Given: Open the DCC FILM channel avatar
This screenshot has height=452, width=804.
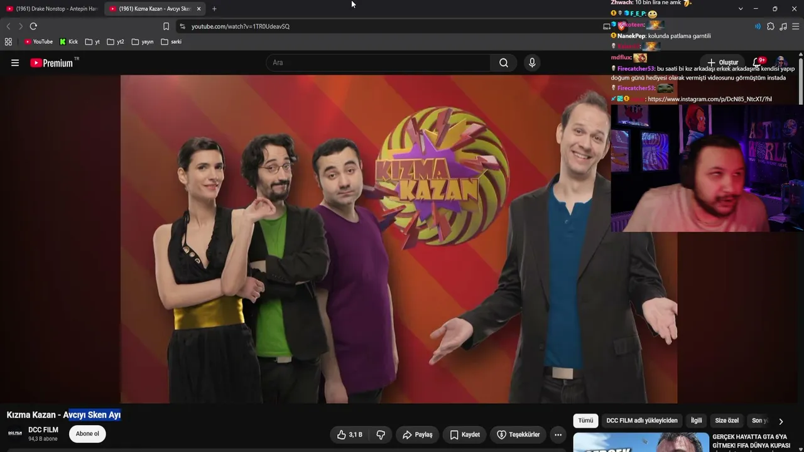Looking at the screenshot, I should (15, 434).
